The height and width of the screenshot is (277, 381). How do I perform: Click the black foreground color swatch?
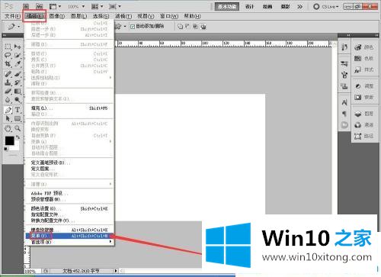point(10,140)
